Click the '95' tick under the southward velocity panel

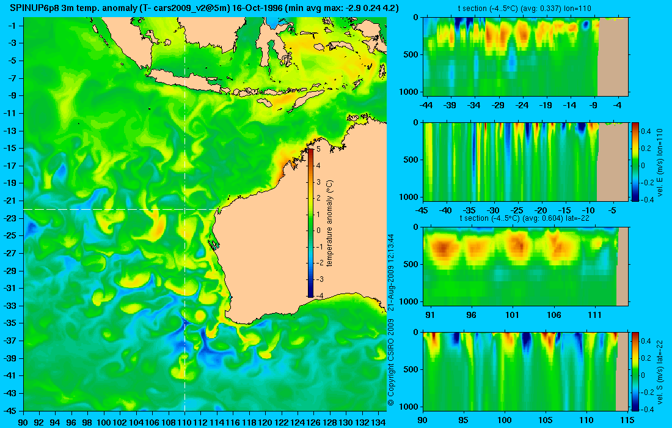[x=463, y=420]
